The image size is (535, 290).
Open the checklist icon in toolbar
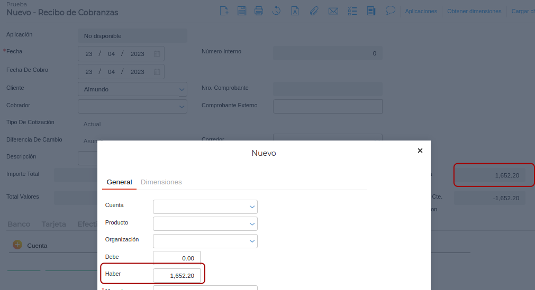(352, 11)
